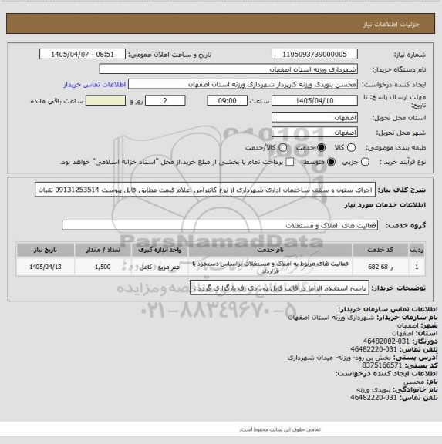Click the delivery province field اصفهان
The image size is (442, 444).
click(x=315, y=117)
